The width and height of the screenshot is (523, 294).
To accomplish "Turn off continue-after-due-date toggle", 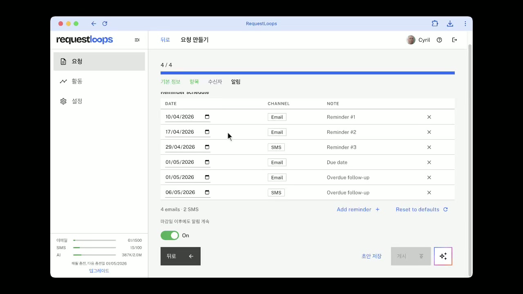I will point(170,236).
